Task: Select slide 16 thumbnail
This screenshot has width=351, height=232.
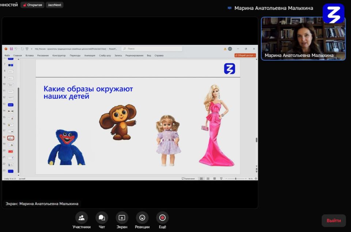Action: (11, 125)
